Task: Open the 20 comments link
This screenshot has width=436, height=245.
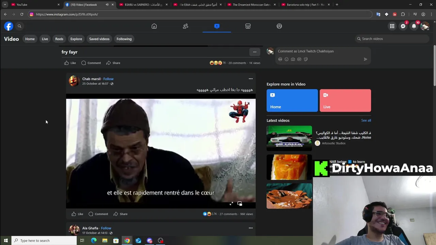Action: click(x=237, y=63)
